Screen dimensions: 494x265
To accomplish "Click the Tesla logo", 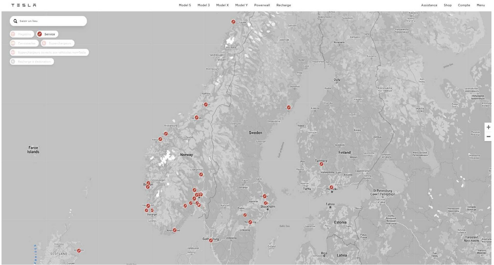I will (x=24, y=5).
